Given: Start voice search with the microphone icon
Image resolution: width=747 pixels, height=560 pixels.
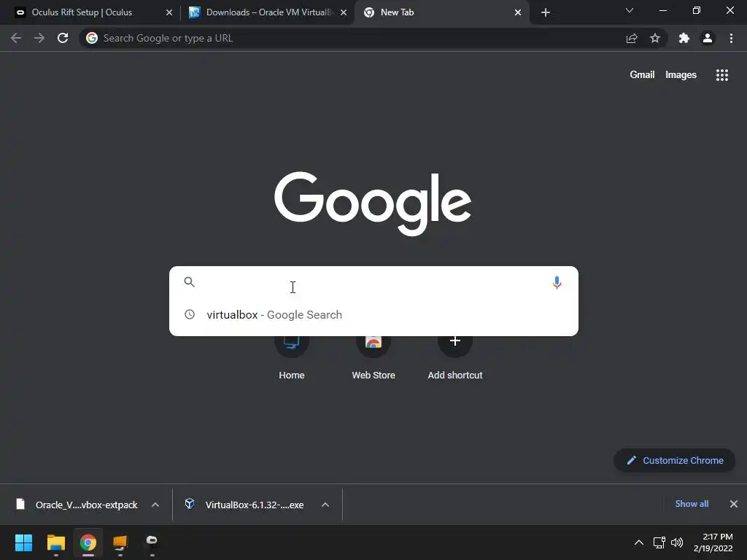Looking at the screenshot, I should coord(557,282).
